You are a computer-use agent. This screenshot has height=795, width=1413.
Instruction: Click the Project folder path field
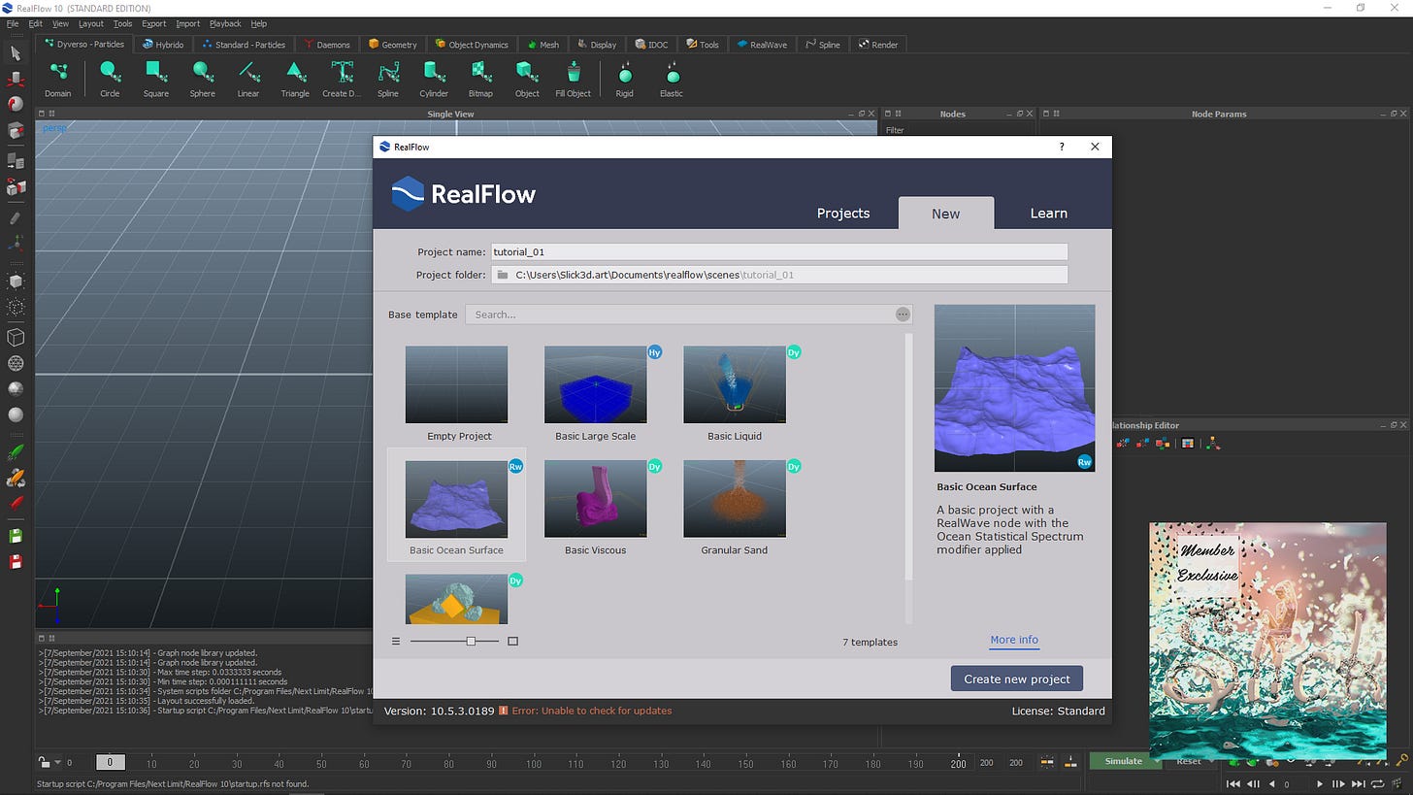[779, 275]
